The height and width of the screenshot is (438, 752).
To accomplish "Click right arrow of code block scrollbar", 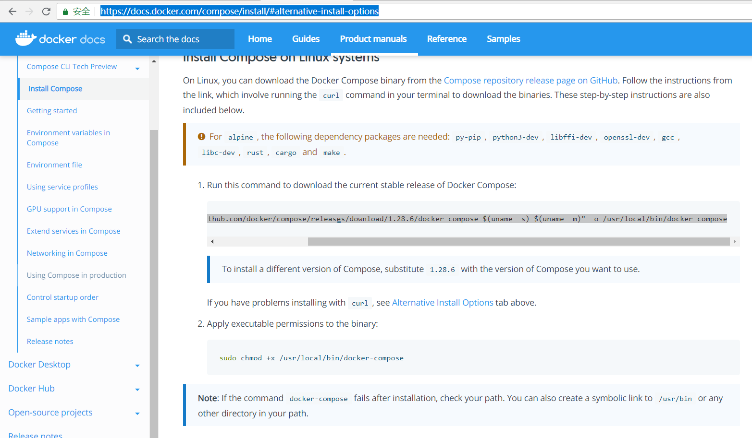I will point(735,242).
